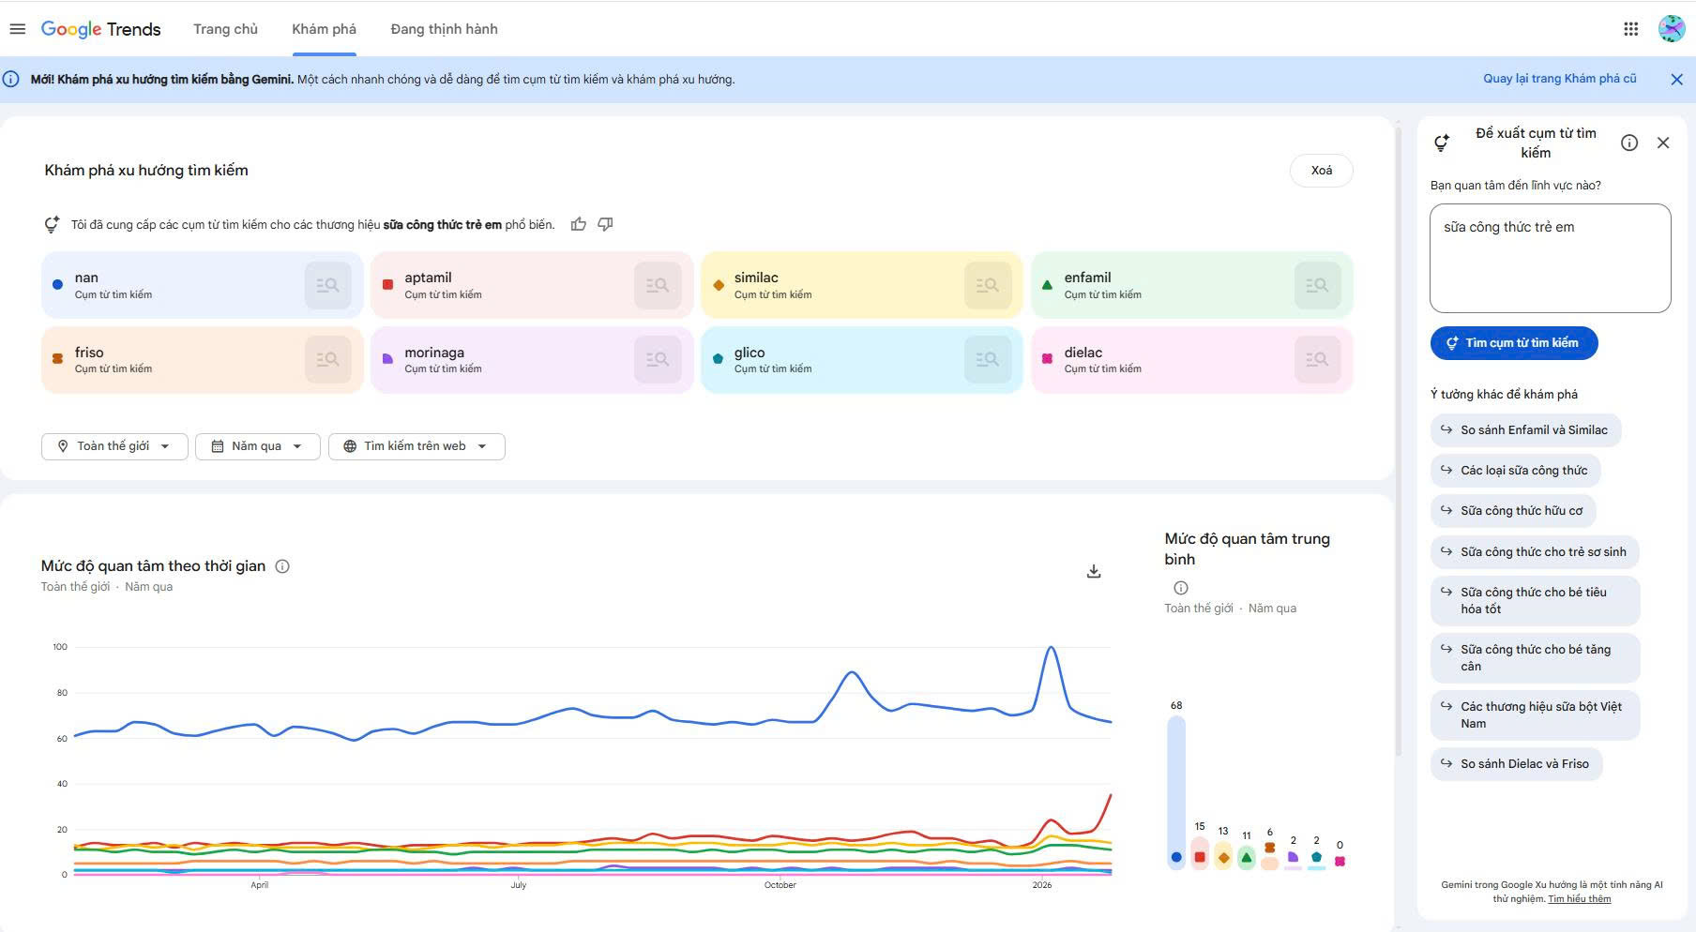This screenshot has width=1696, height=932.
Task: Close the search term suggestion panel
Action: point(1663,143)
